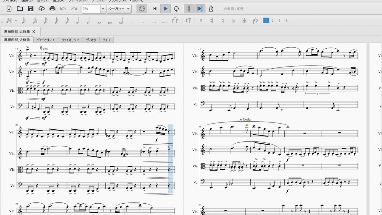Start playback with the play button

165,9
